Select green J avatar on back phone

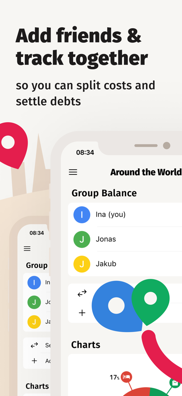click(x=34, y=302)
